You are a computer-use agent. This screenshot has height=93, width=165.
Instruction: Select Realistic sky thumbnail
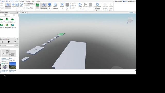tap(13, 66)
